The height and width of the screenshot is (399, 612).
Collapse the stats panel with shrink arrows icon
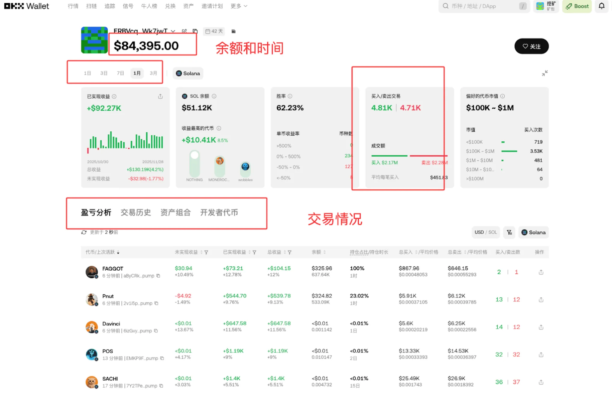pos(545,73)
